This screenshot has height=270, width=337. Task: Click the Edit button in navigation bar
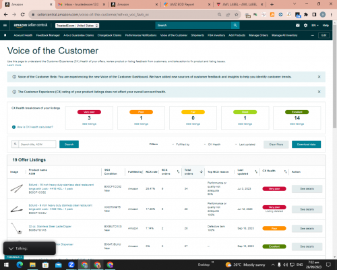tap(324, 35)
